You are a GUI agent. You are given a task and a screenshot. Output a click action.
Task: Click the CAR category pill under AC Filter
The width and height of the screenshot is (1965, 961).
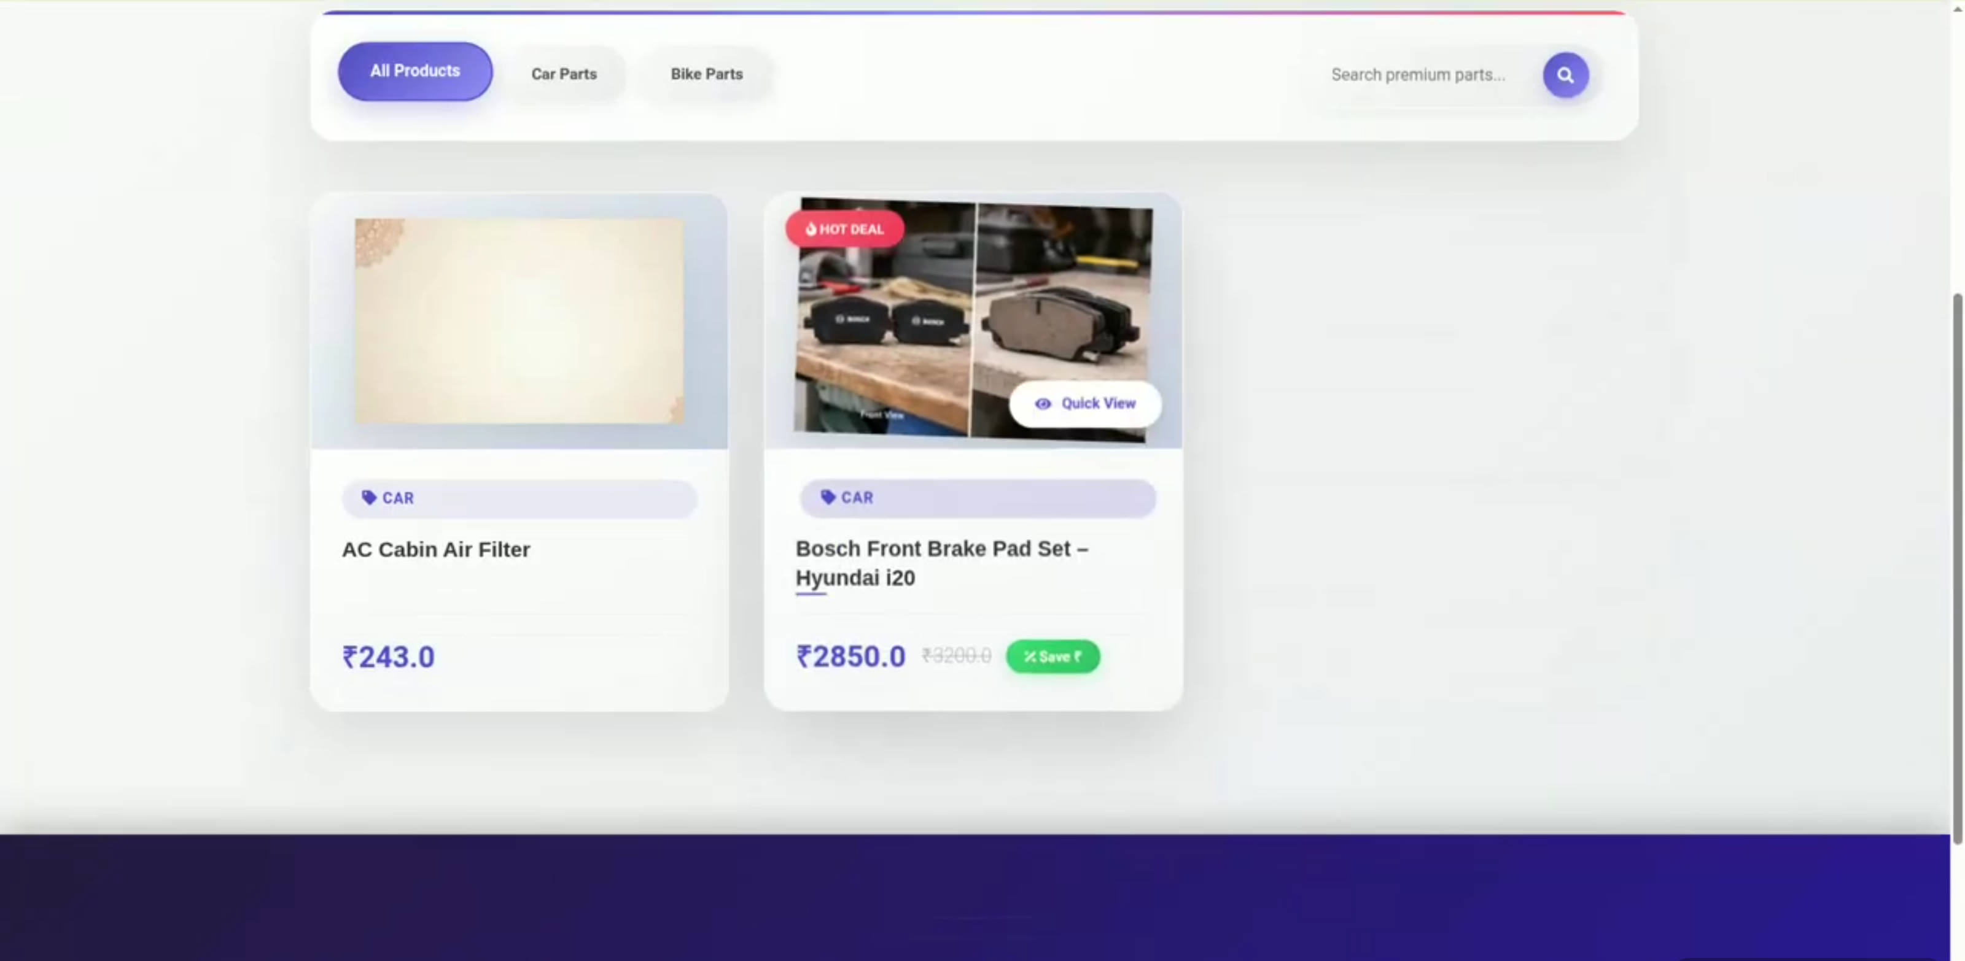[519, 498]
